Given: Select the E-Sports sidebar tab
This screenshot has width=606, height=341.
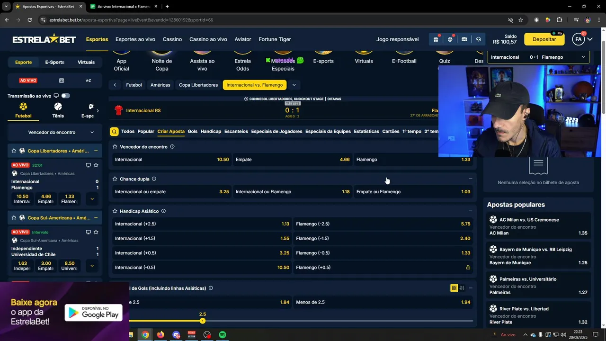Looking at the screenshot, I should 54,62.
